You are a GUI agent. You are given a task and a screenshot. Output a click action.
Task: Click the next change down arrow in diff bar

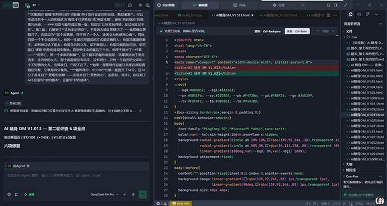(x=333, y=31)
